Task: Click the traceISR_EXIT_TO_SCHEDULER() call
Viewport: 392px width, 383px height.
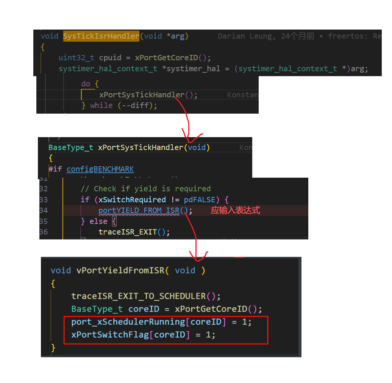Action: click(x=143, y=296)
